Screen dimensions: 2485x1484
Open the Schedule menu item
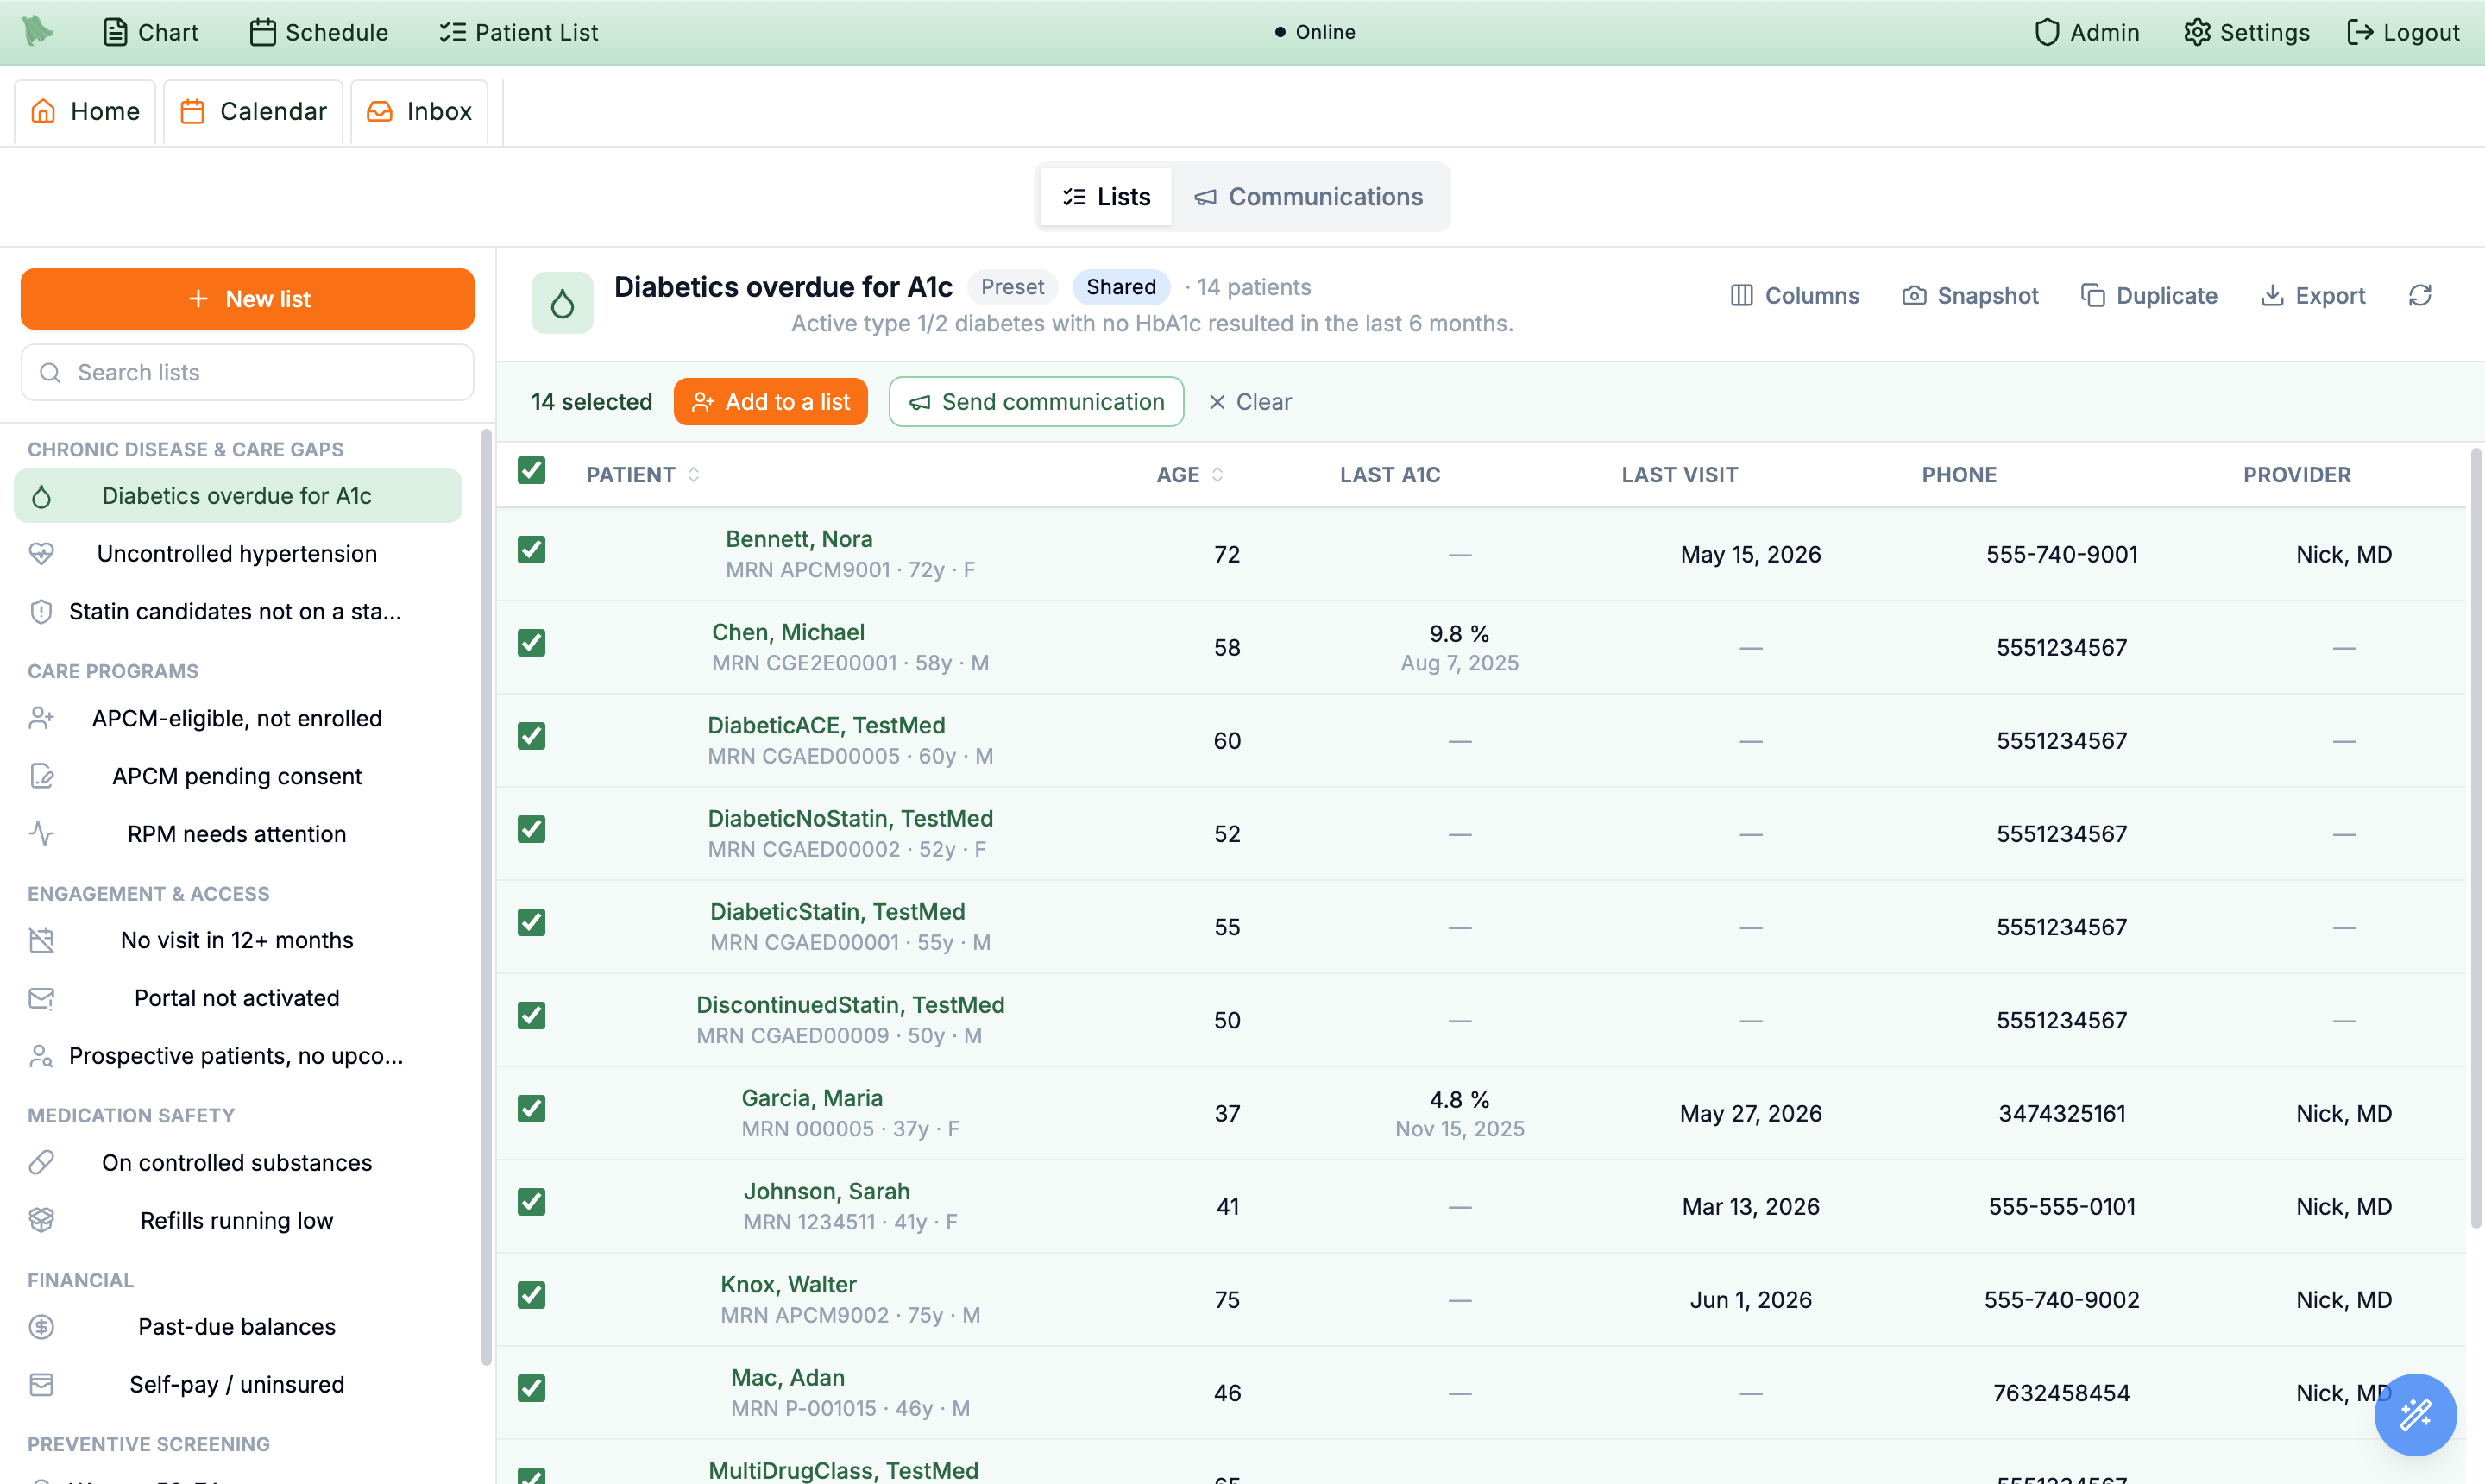(318, 32)
